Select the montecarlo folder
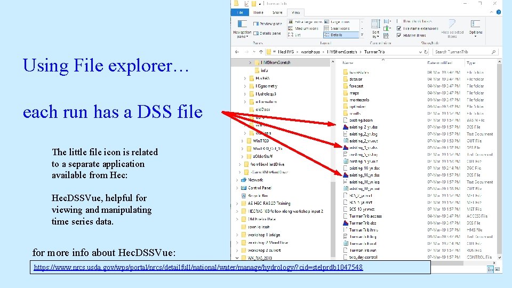512x288 pixels. point(356,100)
